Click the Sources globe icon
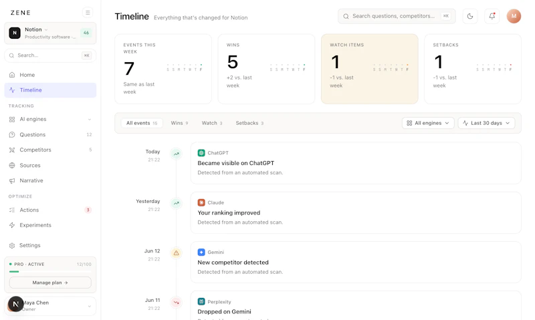Image resolution: width=535 pixels, height=320 pixels. point(12,165)
